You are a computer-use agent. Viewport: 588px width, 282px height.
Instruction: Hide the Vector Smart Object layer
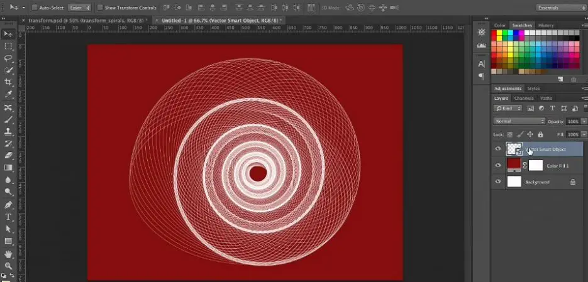pyautogui.click(x=498, y=149)
